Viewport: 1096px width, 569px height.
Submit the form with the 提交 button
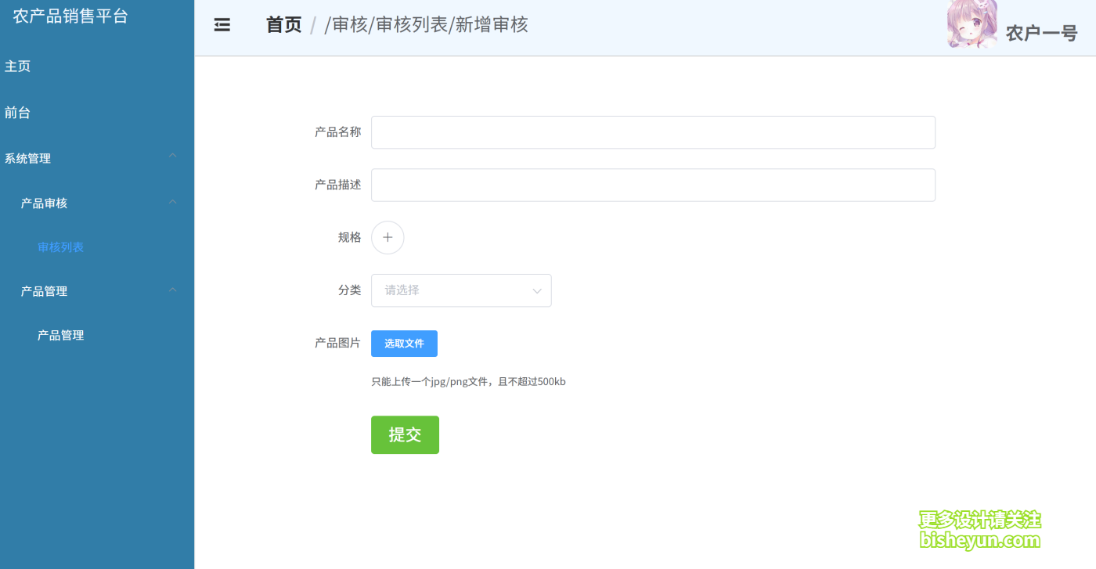point(405,434)
